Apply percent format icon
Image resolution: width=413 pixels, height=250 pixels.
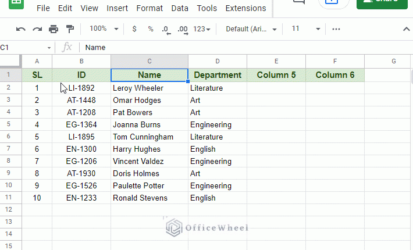click(x=151, y=29)
